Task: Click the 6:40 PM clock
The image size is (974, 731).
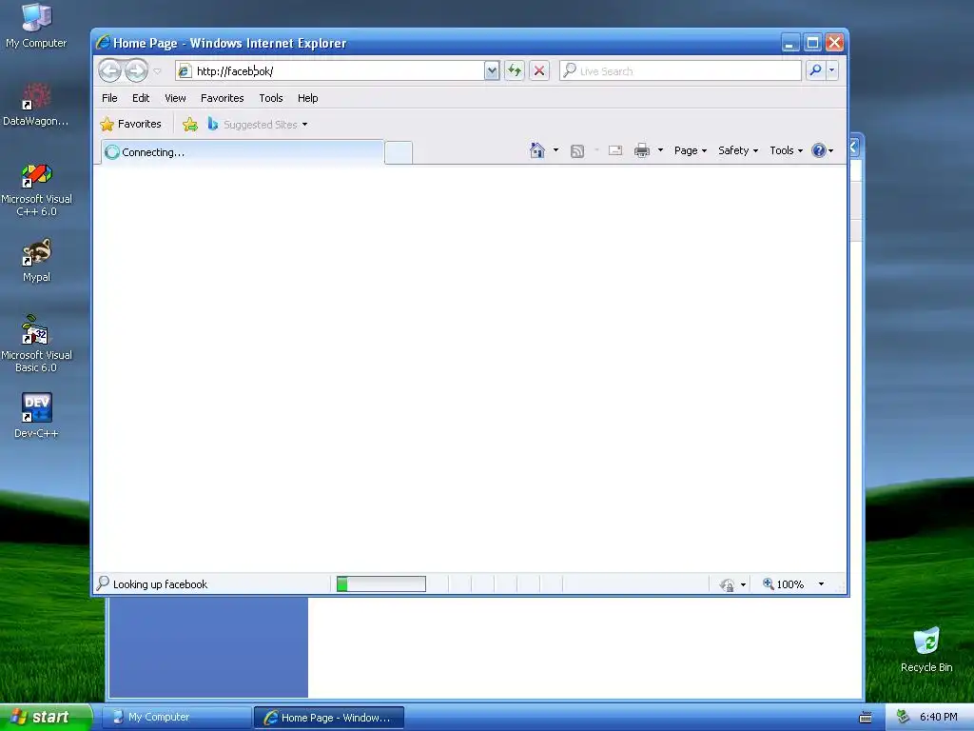Action: click(939, 718)
